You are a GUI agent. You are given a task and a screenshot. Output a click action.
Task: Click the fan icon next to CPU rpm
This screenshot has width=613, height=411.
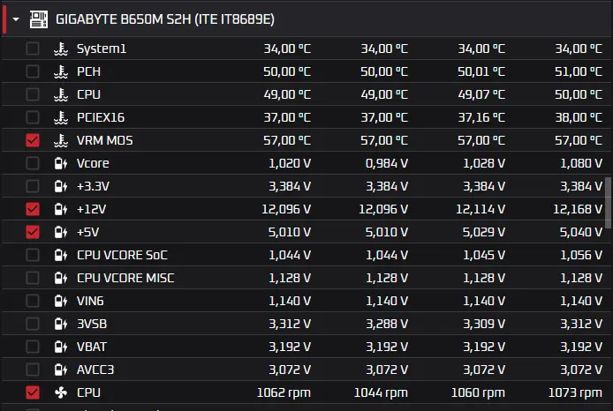pos(61,392)
